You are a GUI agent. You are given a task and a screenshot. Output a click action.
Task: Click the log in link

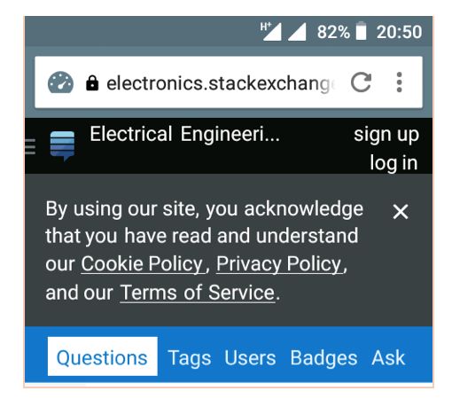pyautogui.click(x=394, y=163)
